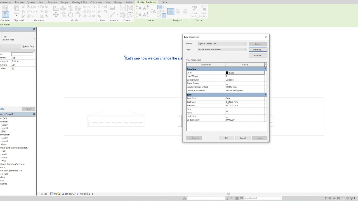Set leader attachment to top left
The width and height of the screenshot is (358, 201).
tap(159, 7)
